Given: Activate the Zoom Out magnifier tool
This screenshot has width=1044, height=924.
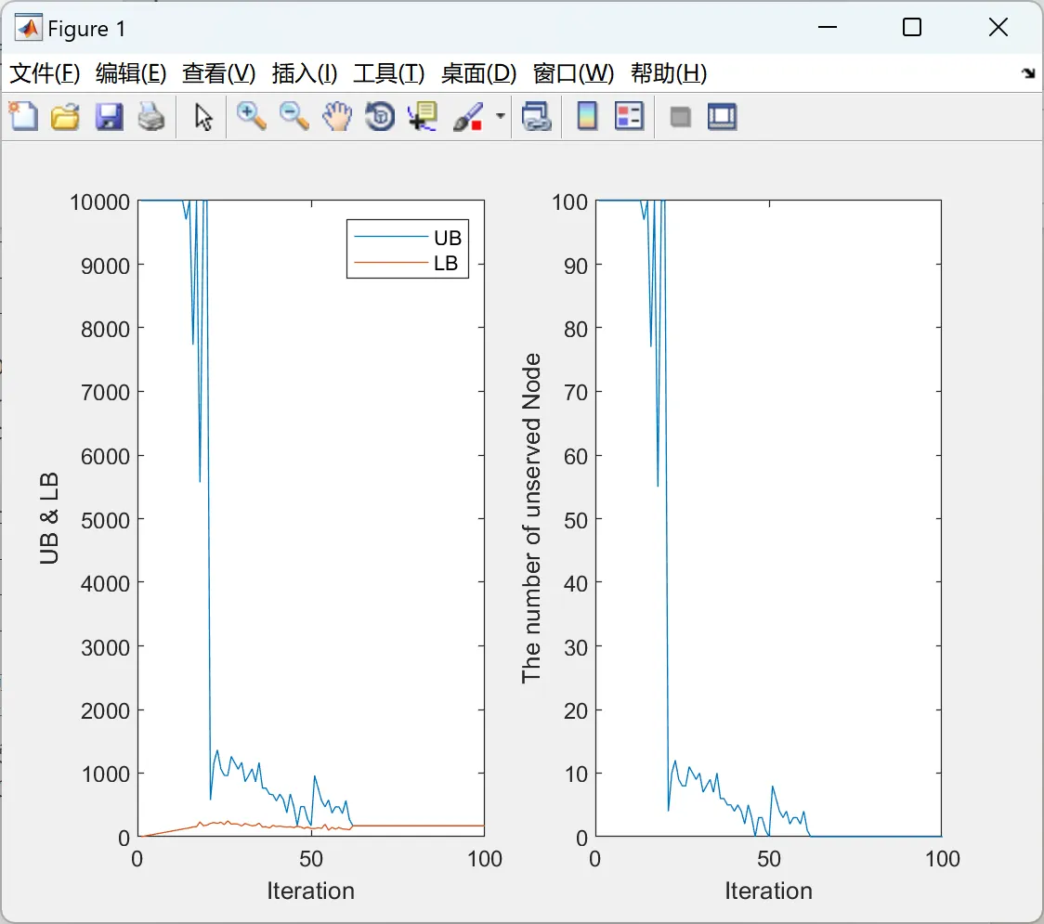Looking at the screenshot, I should point(294,116).
